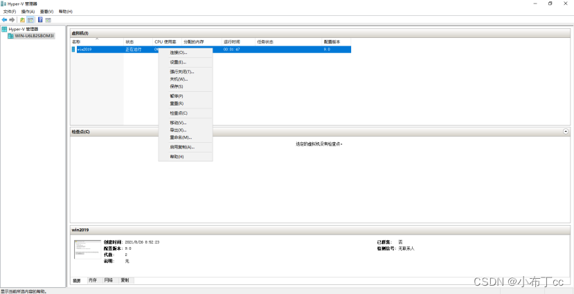Image resolution: width=574 pixels, height=294 pixels.
Task: Choose 设置(E)... from context menu
Action: pos(178,62)
